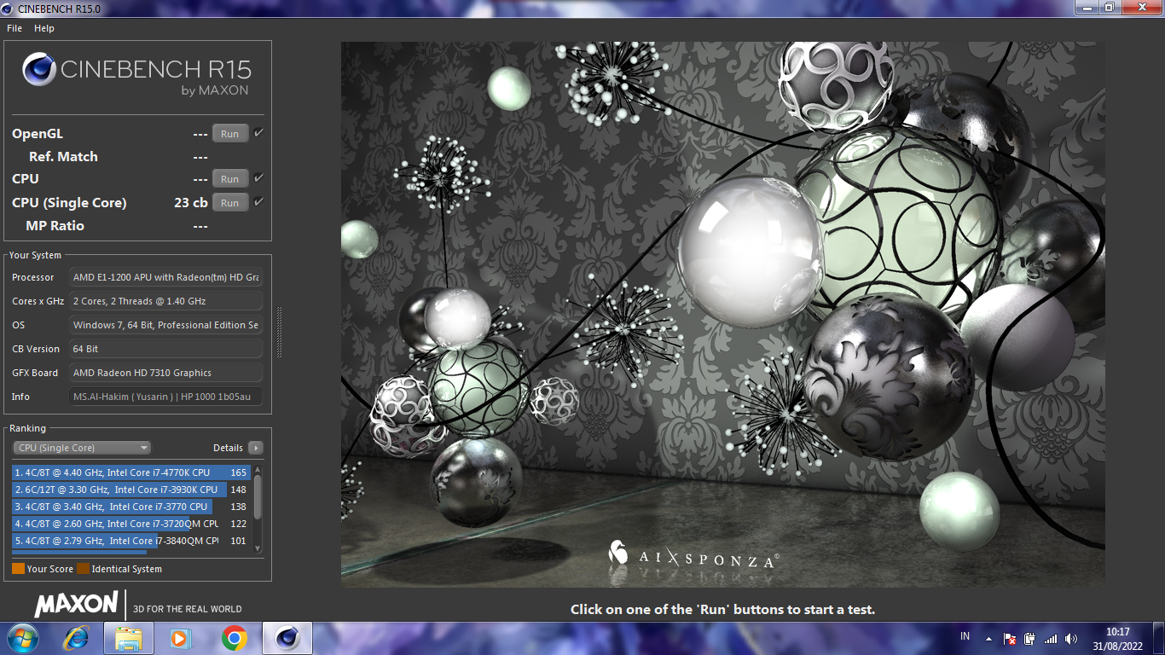
Task: Click the Identical System brown swatch
Action: coord(83,569)
